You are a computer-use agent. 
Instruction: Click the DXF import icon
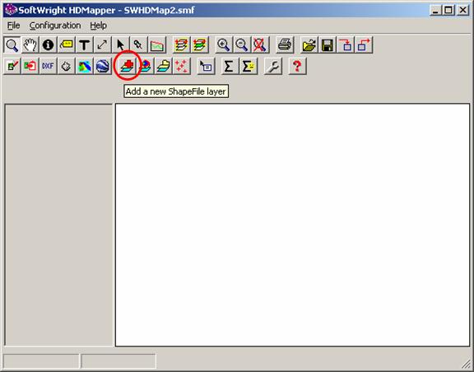pyautogui.click(x=48, y=66)
